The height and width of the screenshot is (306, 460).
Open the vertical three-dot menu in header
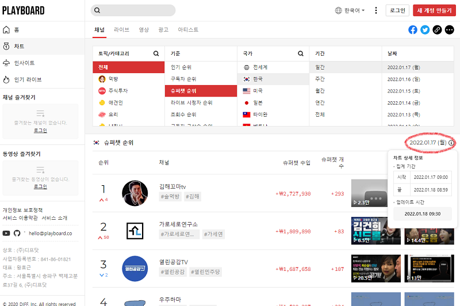click(x=376, y=10)
